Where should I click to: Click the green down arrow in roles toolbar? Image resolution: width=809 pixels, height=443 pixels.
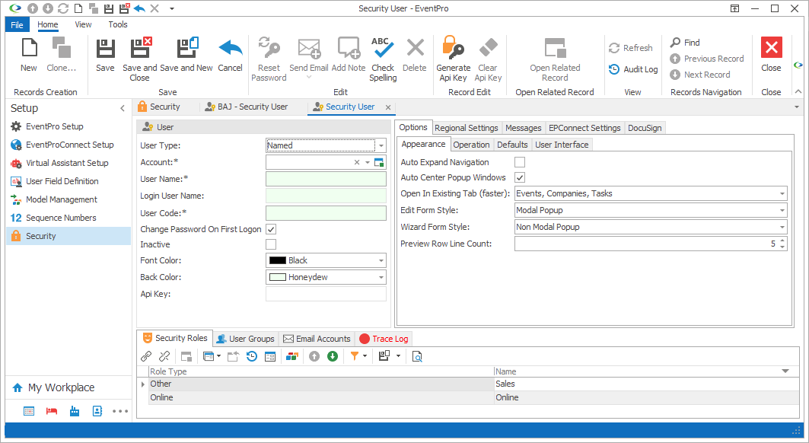point(333,356)
